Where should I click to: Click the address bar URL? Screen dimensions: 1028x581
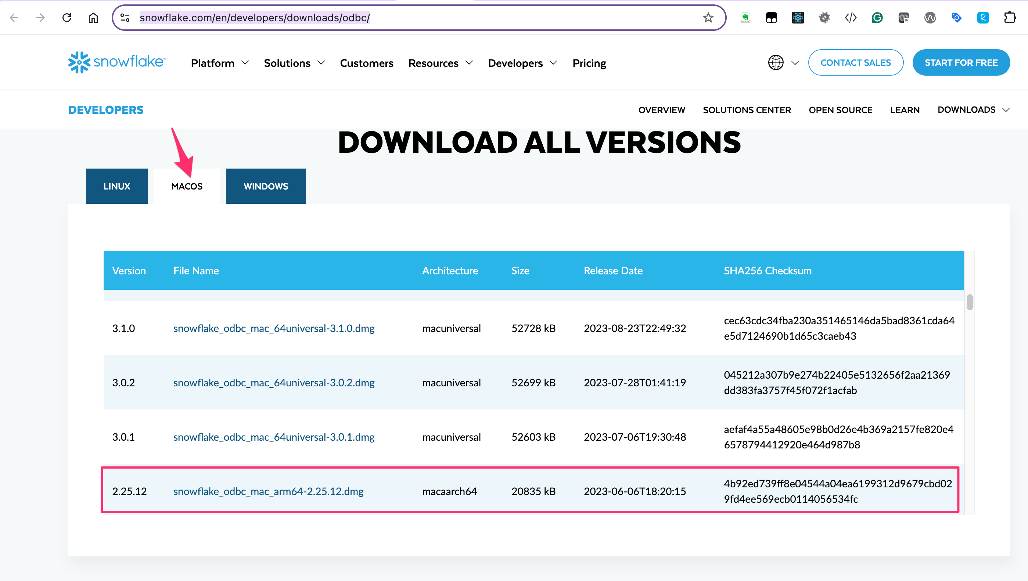(255, 18)
